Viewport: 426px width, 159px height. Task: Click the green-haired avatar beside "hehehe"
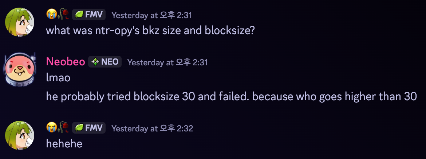click(x=20, y=135)
